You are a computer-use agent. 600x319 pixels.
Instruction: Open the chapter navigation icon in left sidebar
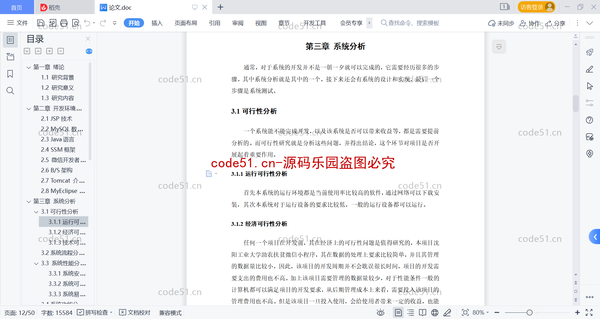point(10,57)
